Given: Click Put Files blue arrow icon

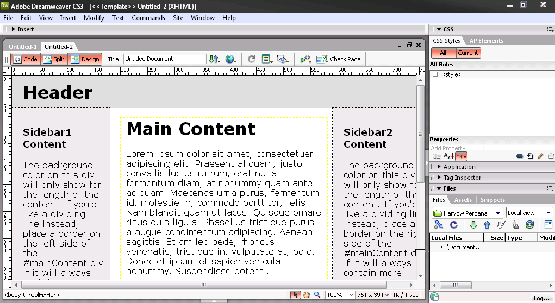Looking at the screenshot, I should click(487, 224).
